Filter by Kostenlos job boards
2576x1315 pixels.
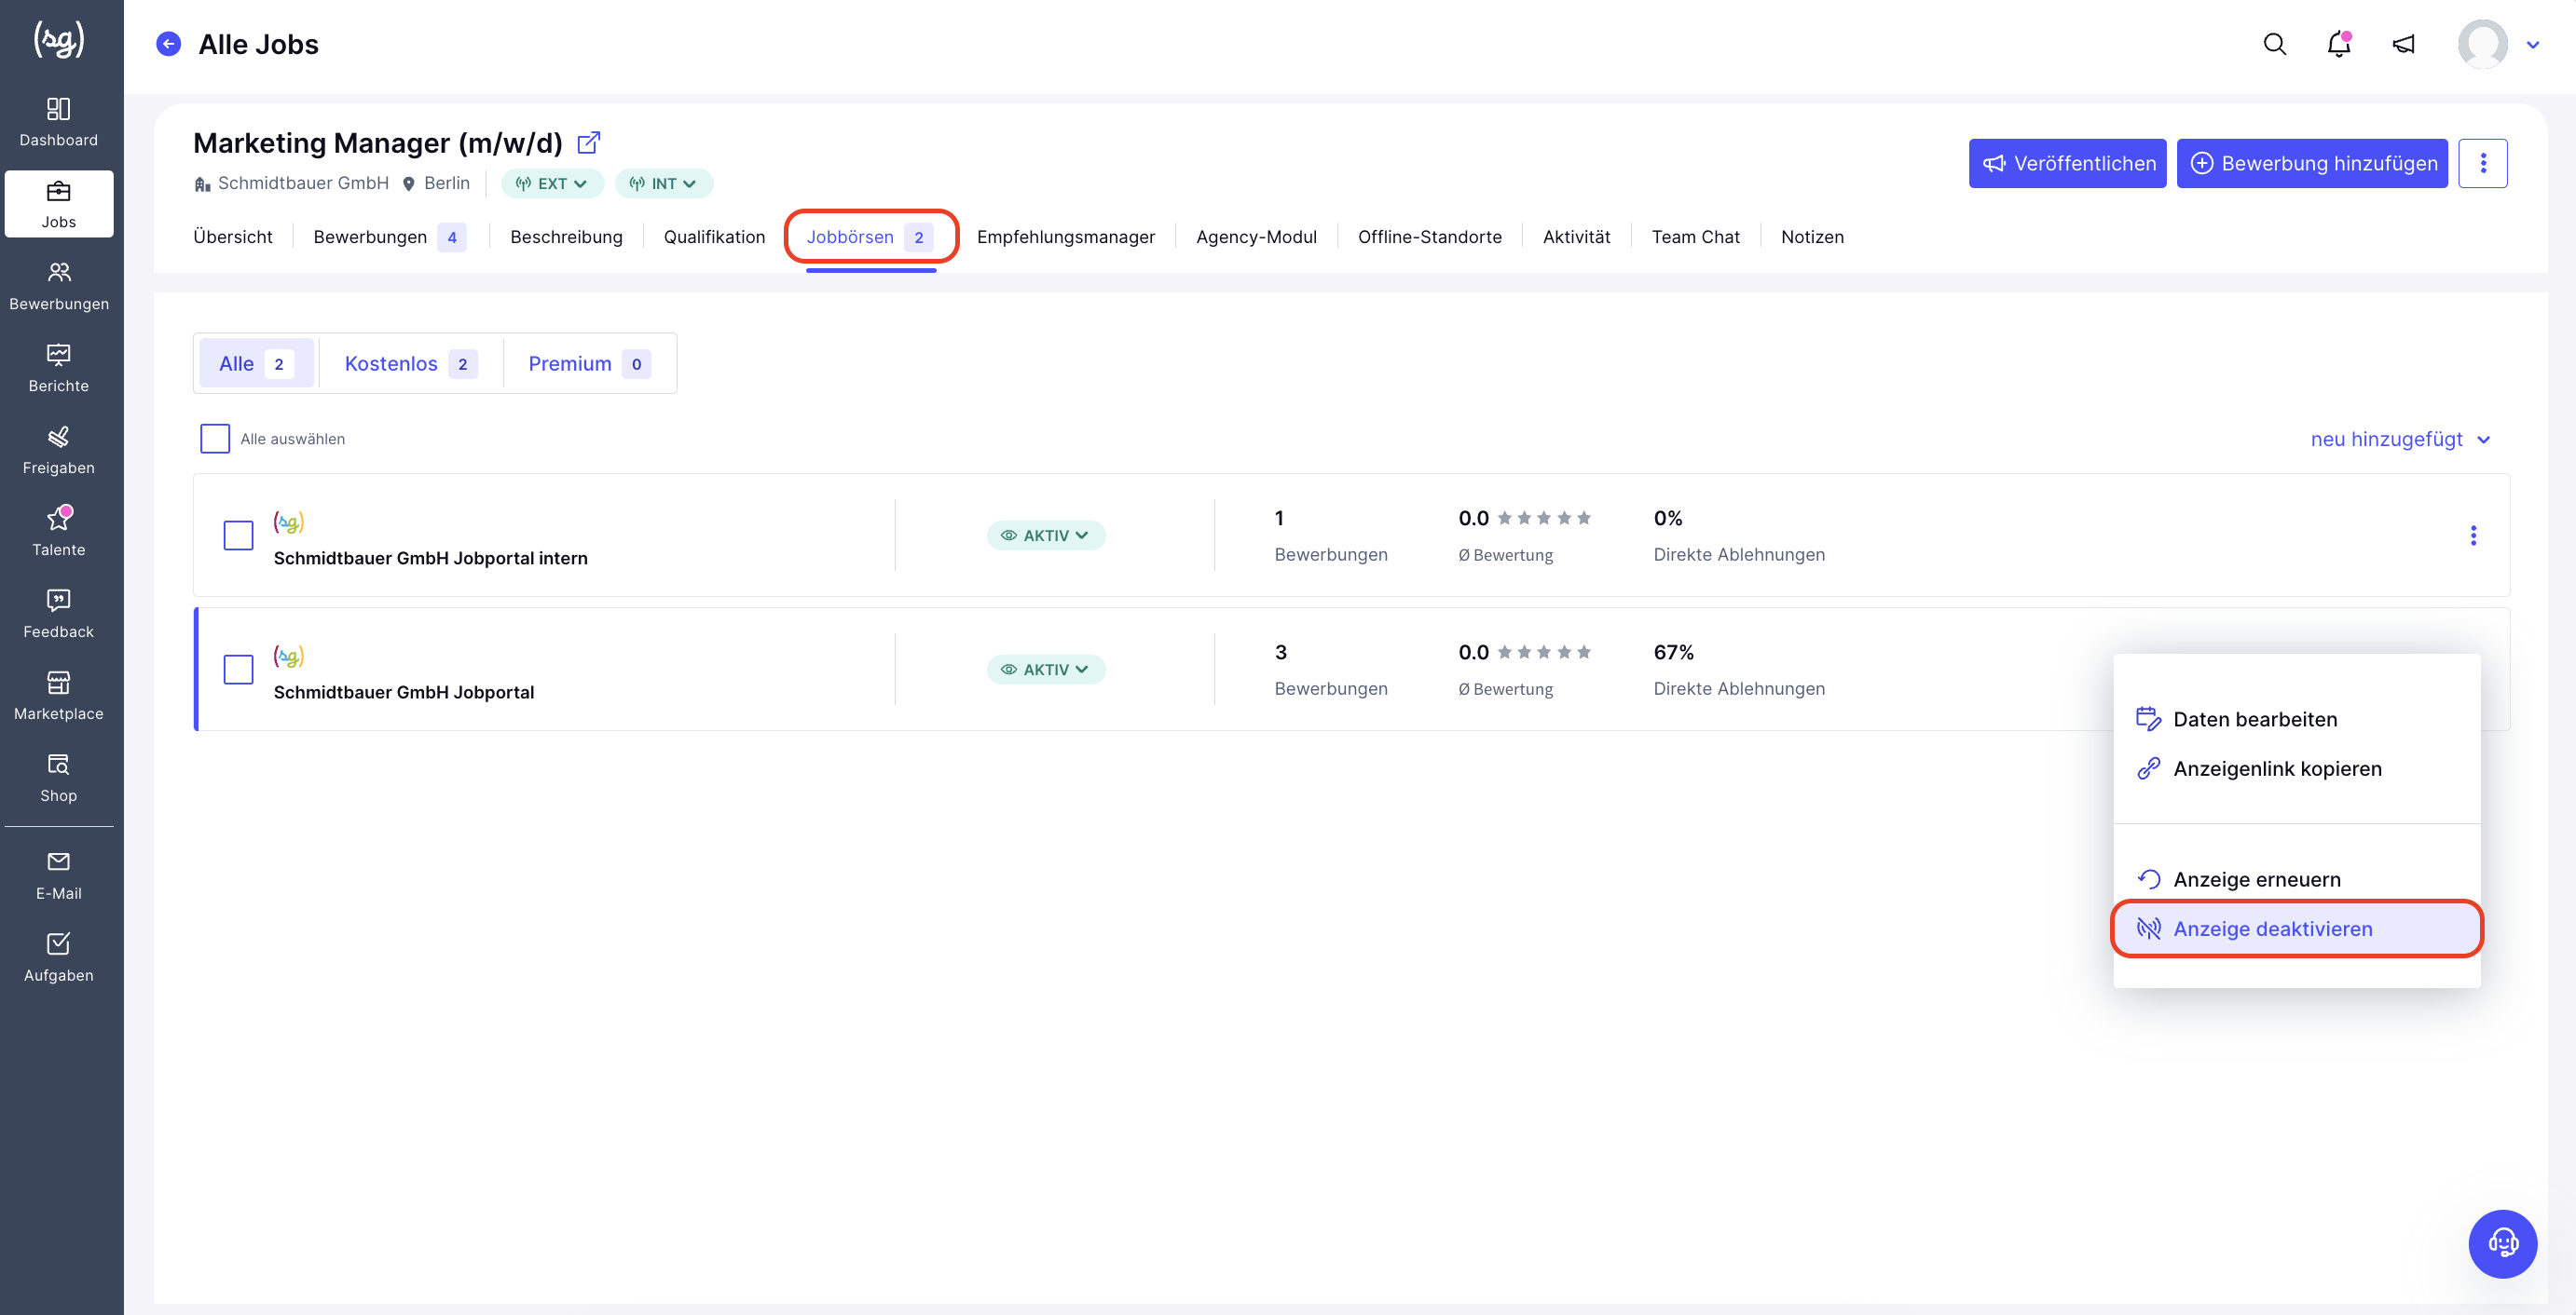[410, 364]
